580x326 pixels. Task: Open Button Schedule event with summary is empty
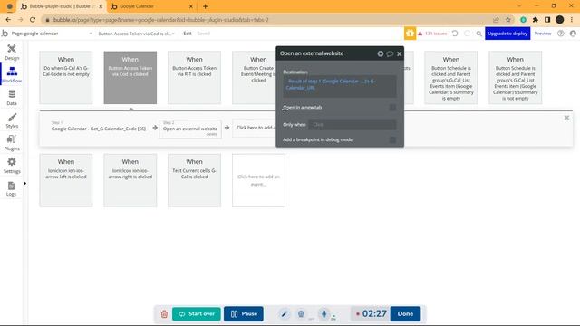(x=451, y=78)
